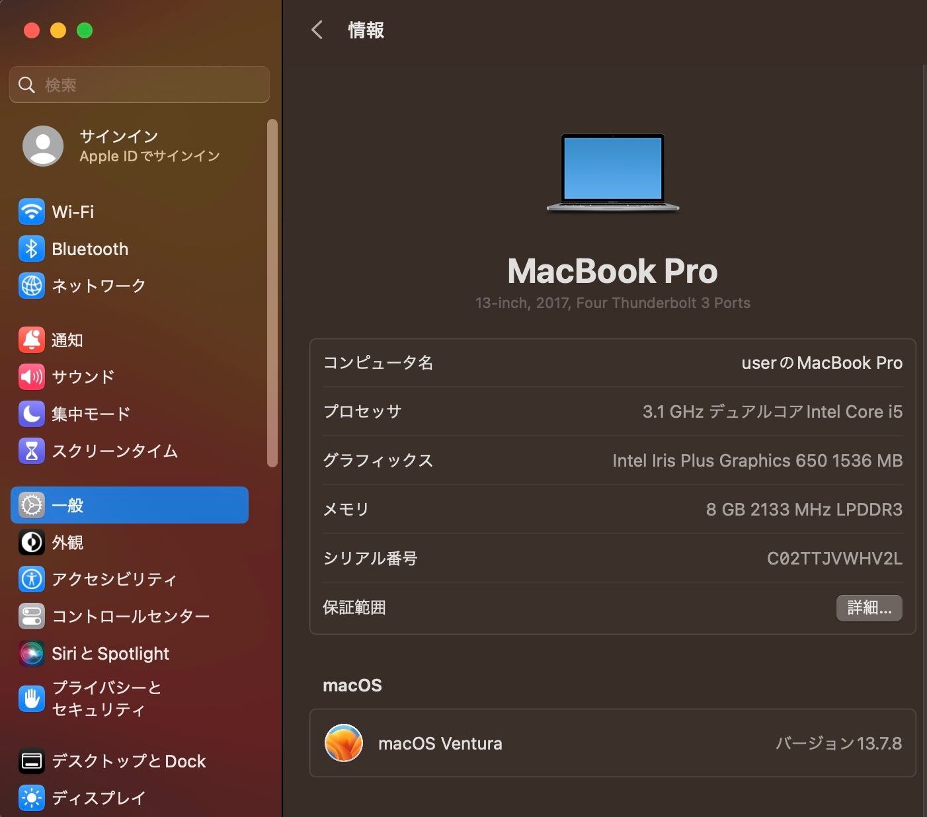
Task: Select Siri と Spotlight in sidebar
Action: 130,653
